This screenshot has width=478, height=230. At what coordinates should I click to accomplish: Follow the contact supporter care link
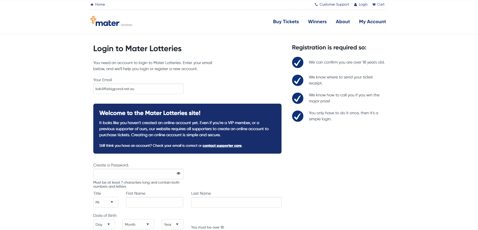click(222, 146)
